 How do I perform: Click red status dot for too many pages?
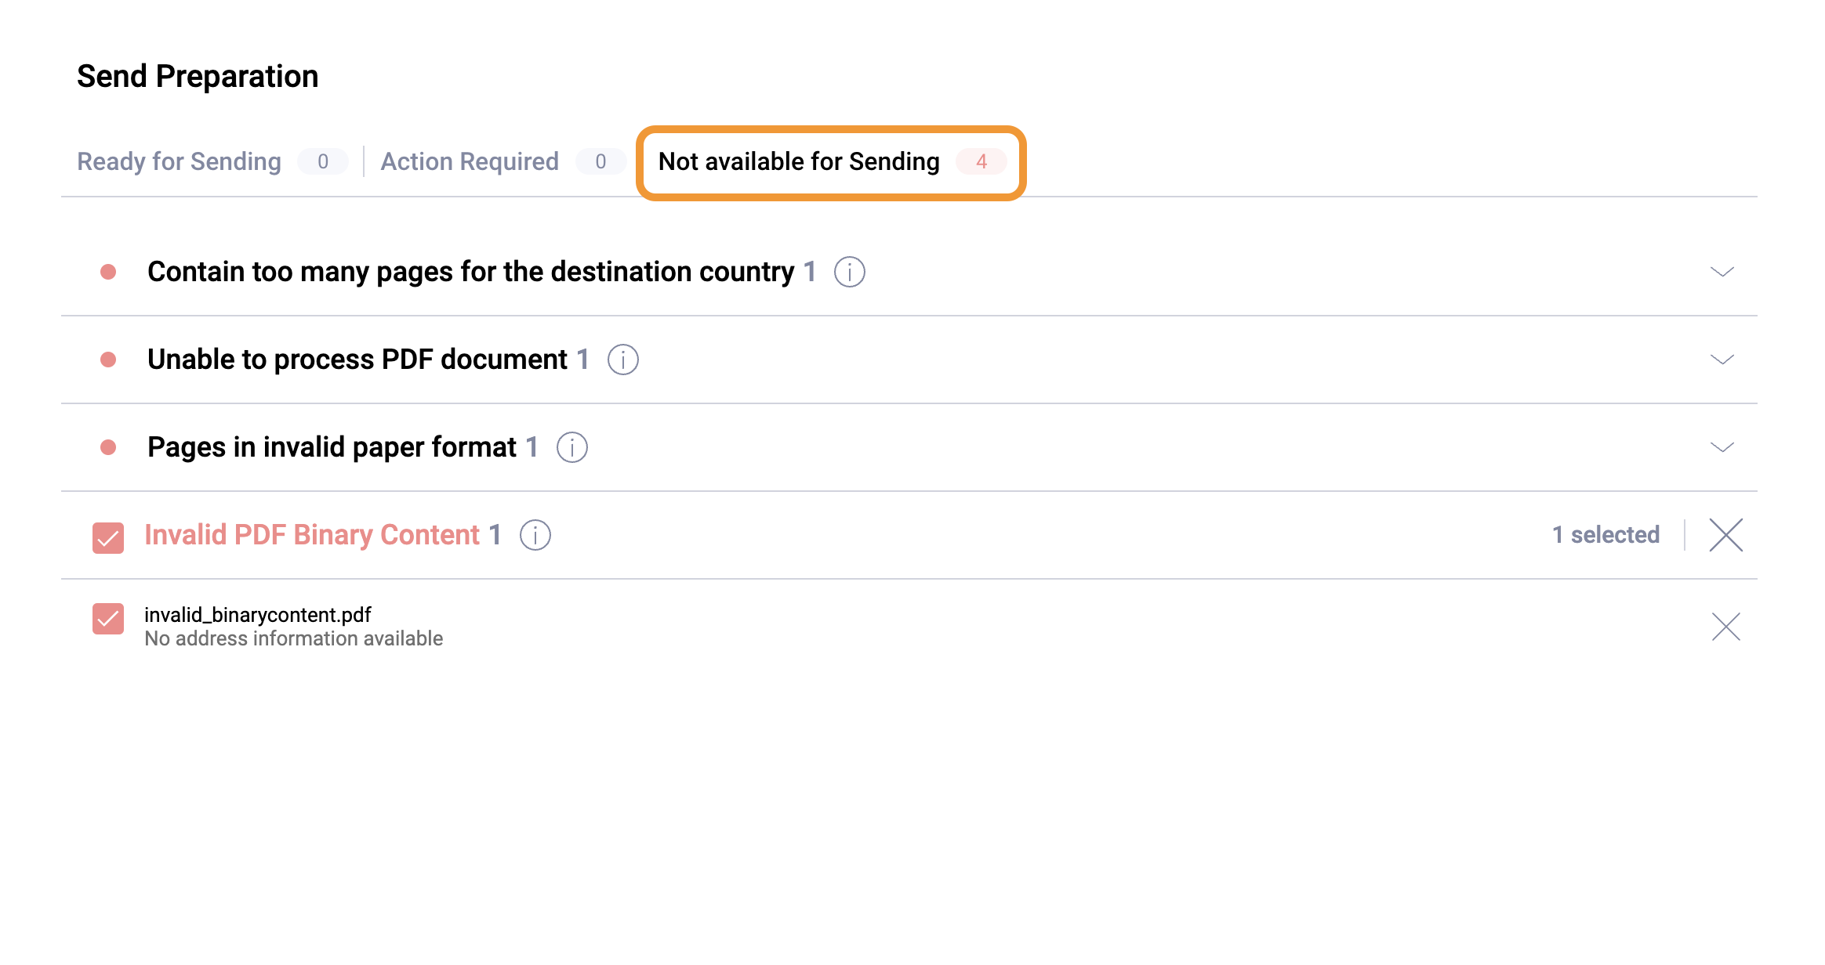(108, 272)
